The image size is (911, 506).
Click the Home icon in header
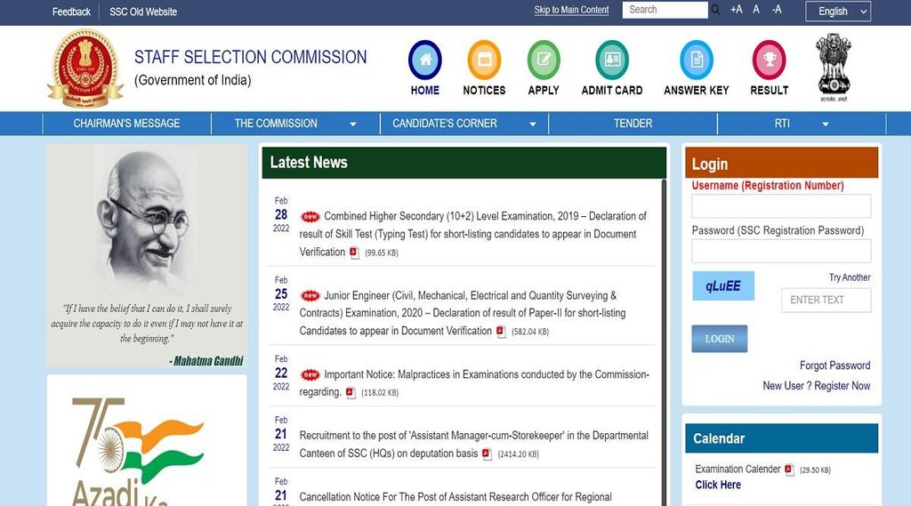pyautogui.click(x=424, y=60)
